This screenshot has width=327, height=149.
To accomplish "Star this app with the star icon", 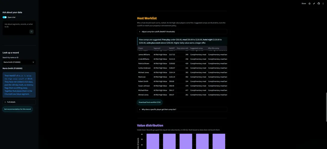I will click(310, 4).
